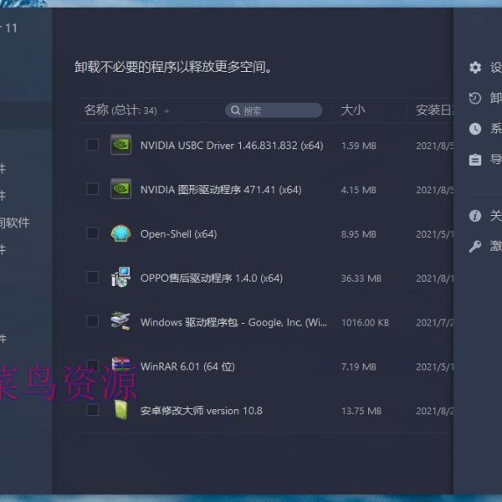
Task: Click the 13.75 MB size value
Action: coord(361,411)
